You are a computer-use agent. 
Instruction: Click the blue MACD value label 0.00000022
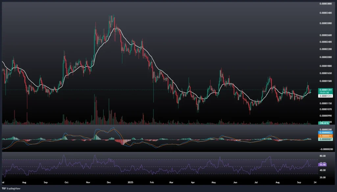pos(325,133)
